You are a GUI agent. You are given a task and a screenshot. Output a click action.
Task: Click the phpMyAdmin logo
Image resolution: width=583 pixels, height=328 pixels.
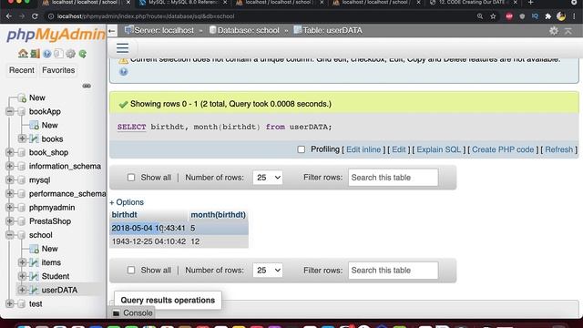click(x=56, y=35)
